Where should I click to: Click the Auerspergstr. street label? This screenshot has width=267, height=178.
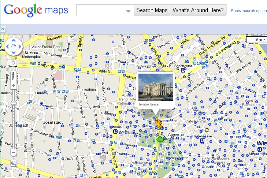tap(114, 159)
